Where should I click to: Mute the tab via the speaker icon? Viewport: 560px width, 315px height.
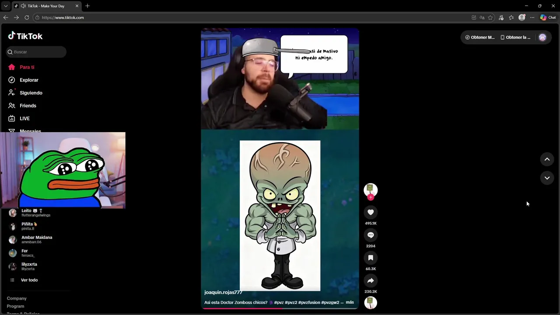[x=23, y=6]
